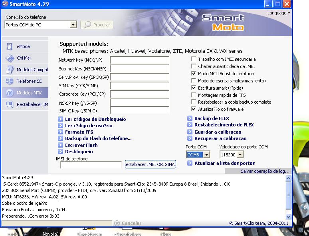309x236 pixels.
Task: Click the Claro desktop shortcut label
Action: [x=166, y=234]
